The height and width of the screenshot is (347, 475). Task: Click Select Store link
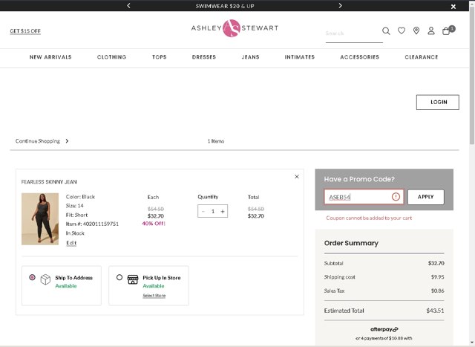tap(154, 296)
